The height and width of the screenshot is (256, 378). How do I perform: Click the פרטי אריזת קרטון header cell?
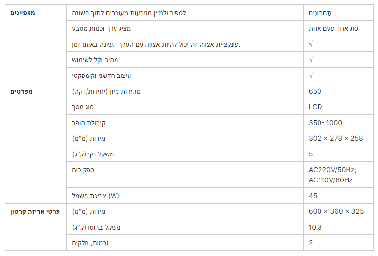click(36, 227)
